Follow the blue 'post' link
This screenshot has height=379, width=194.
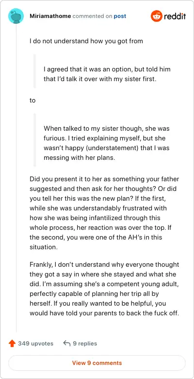tap(120, 16)
